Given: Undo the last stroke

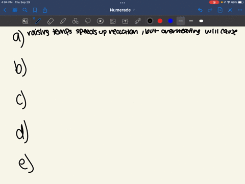Looking at the screenshot, I should [x=200, y=10].
